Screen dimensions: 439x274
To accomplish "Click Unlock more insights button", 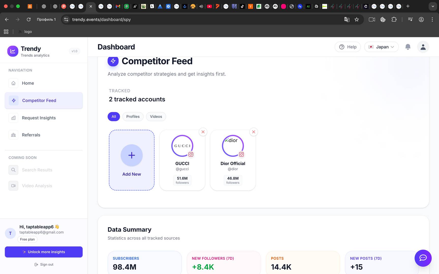I will [44, 252].
